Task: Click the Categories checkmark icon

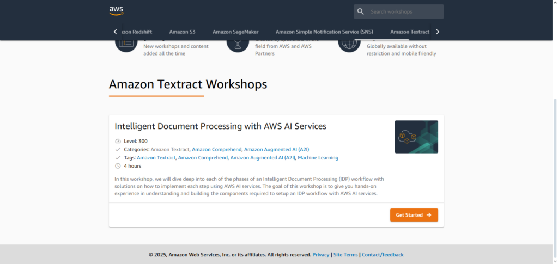Action: pyautogui.click(x=118, y=150)
